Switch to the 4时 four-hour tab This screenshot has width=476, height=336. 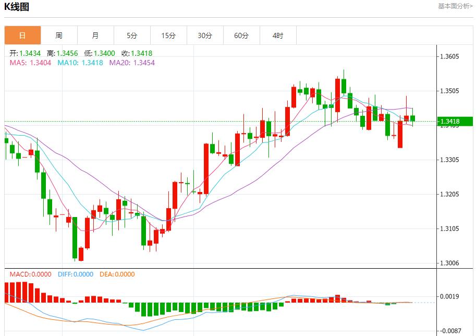[278, 35]
